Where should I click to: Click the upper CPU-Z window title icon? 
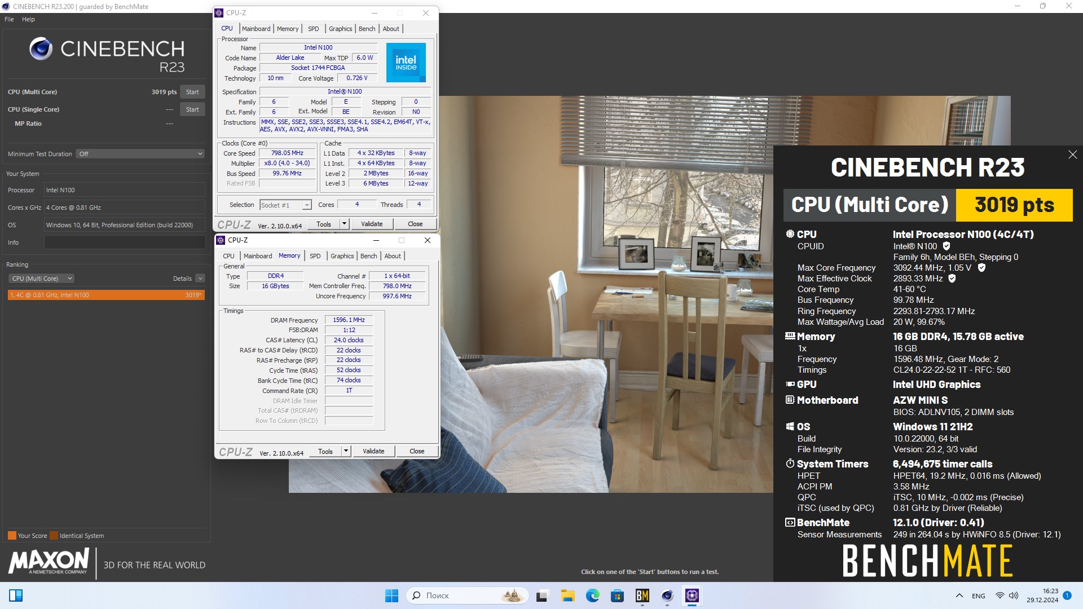(219, 13)
